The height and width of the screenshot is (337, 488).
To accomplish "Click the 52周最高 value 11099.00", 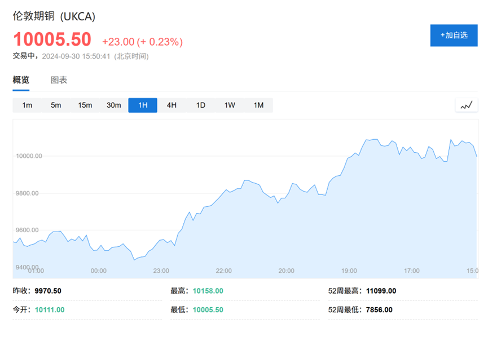I will click(x=381, y=291).
